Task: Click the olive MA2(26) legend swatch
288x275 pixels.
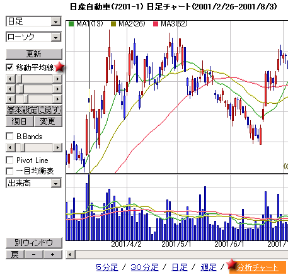Action: coord(113,24)
